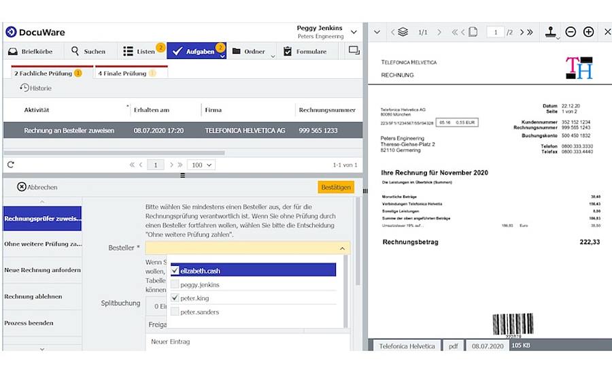
Task: Select Neue Rechnung anfordern decision
Action: tap(43, 270)
